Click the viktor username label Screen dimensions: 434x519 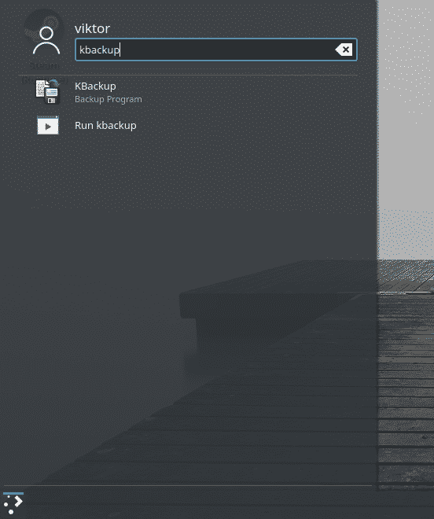coord(92,28)
